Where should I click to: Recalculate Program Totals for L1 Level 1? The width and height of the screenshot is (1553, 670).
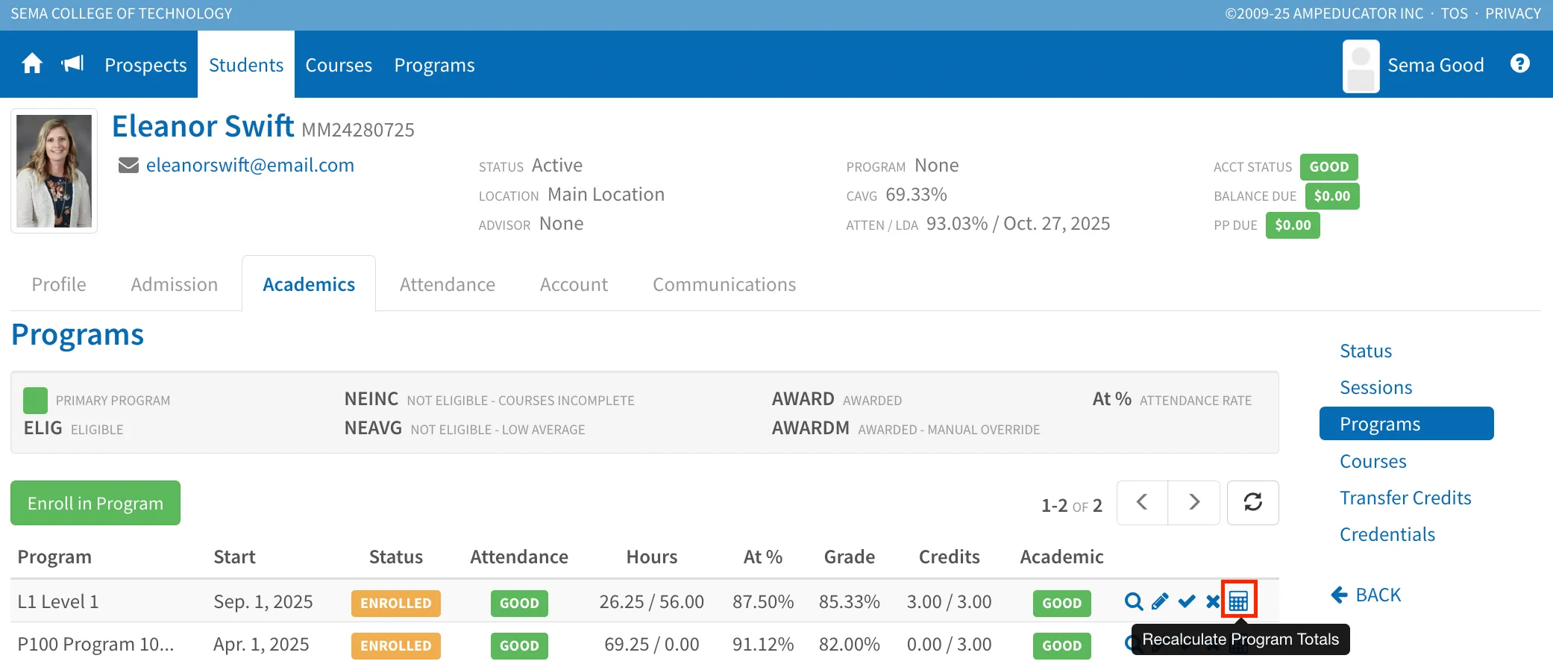click(1239, 600)
